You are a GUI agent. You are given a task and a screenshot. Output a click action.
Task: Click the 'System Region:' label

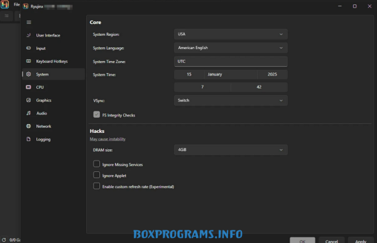[106, 35]
